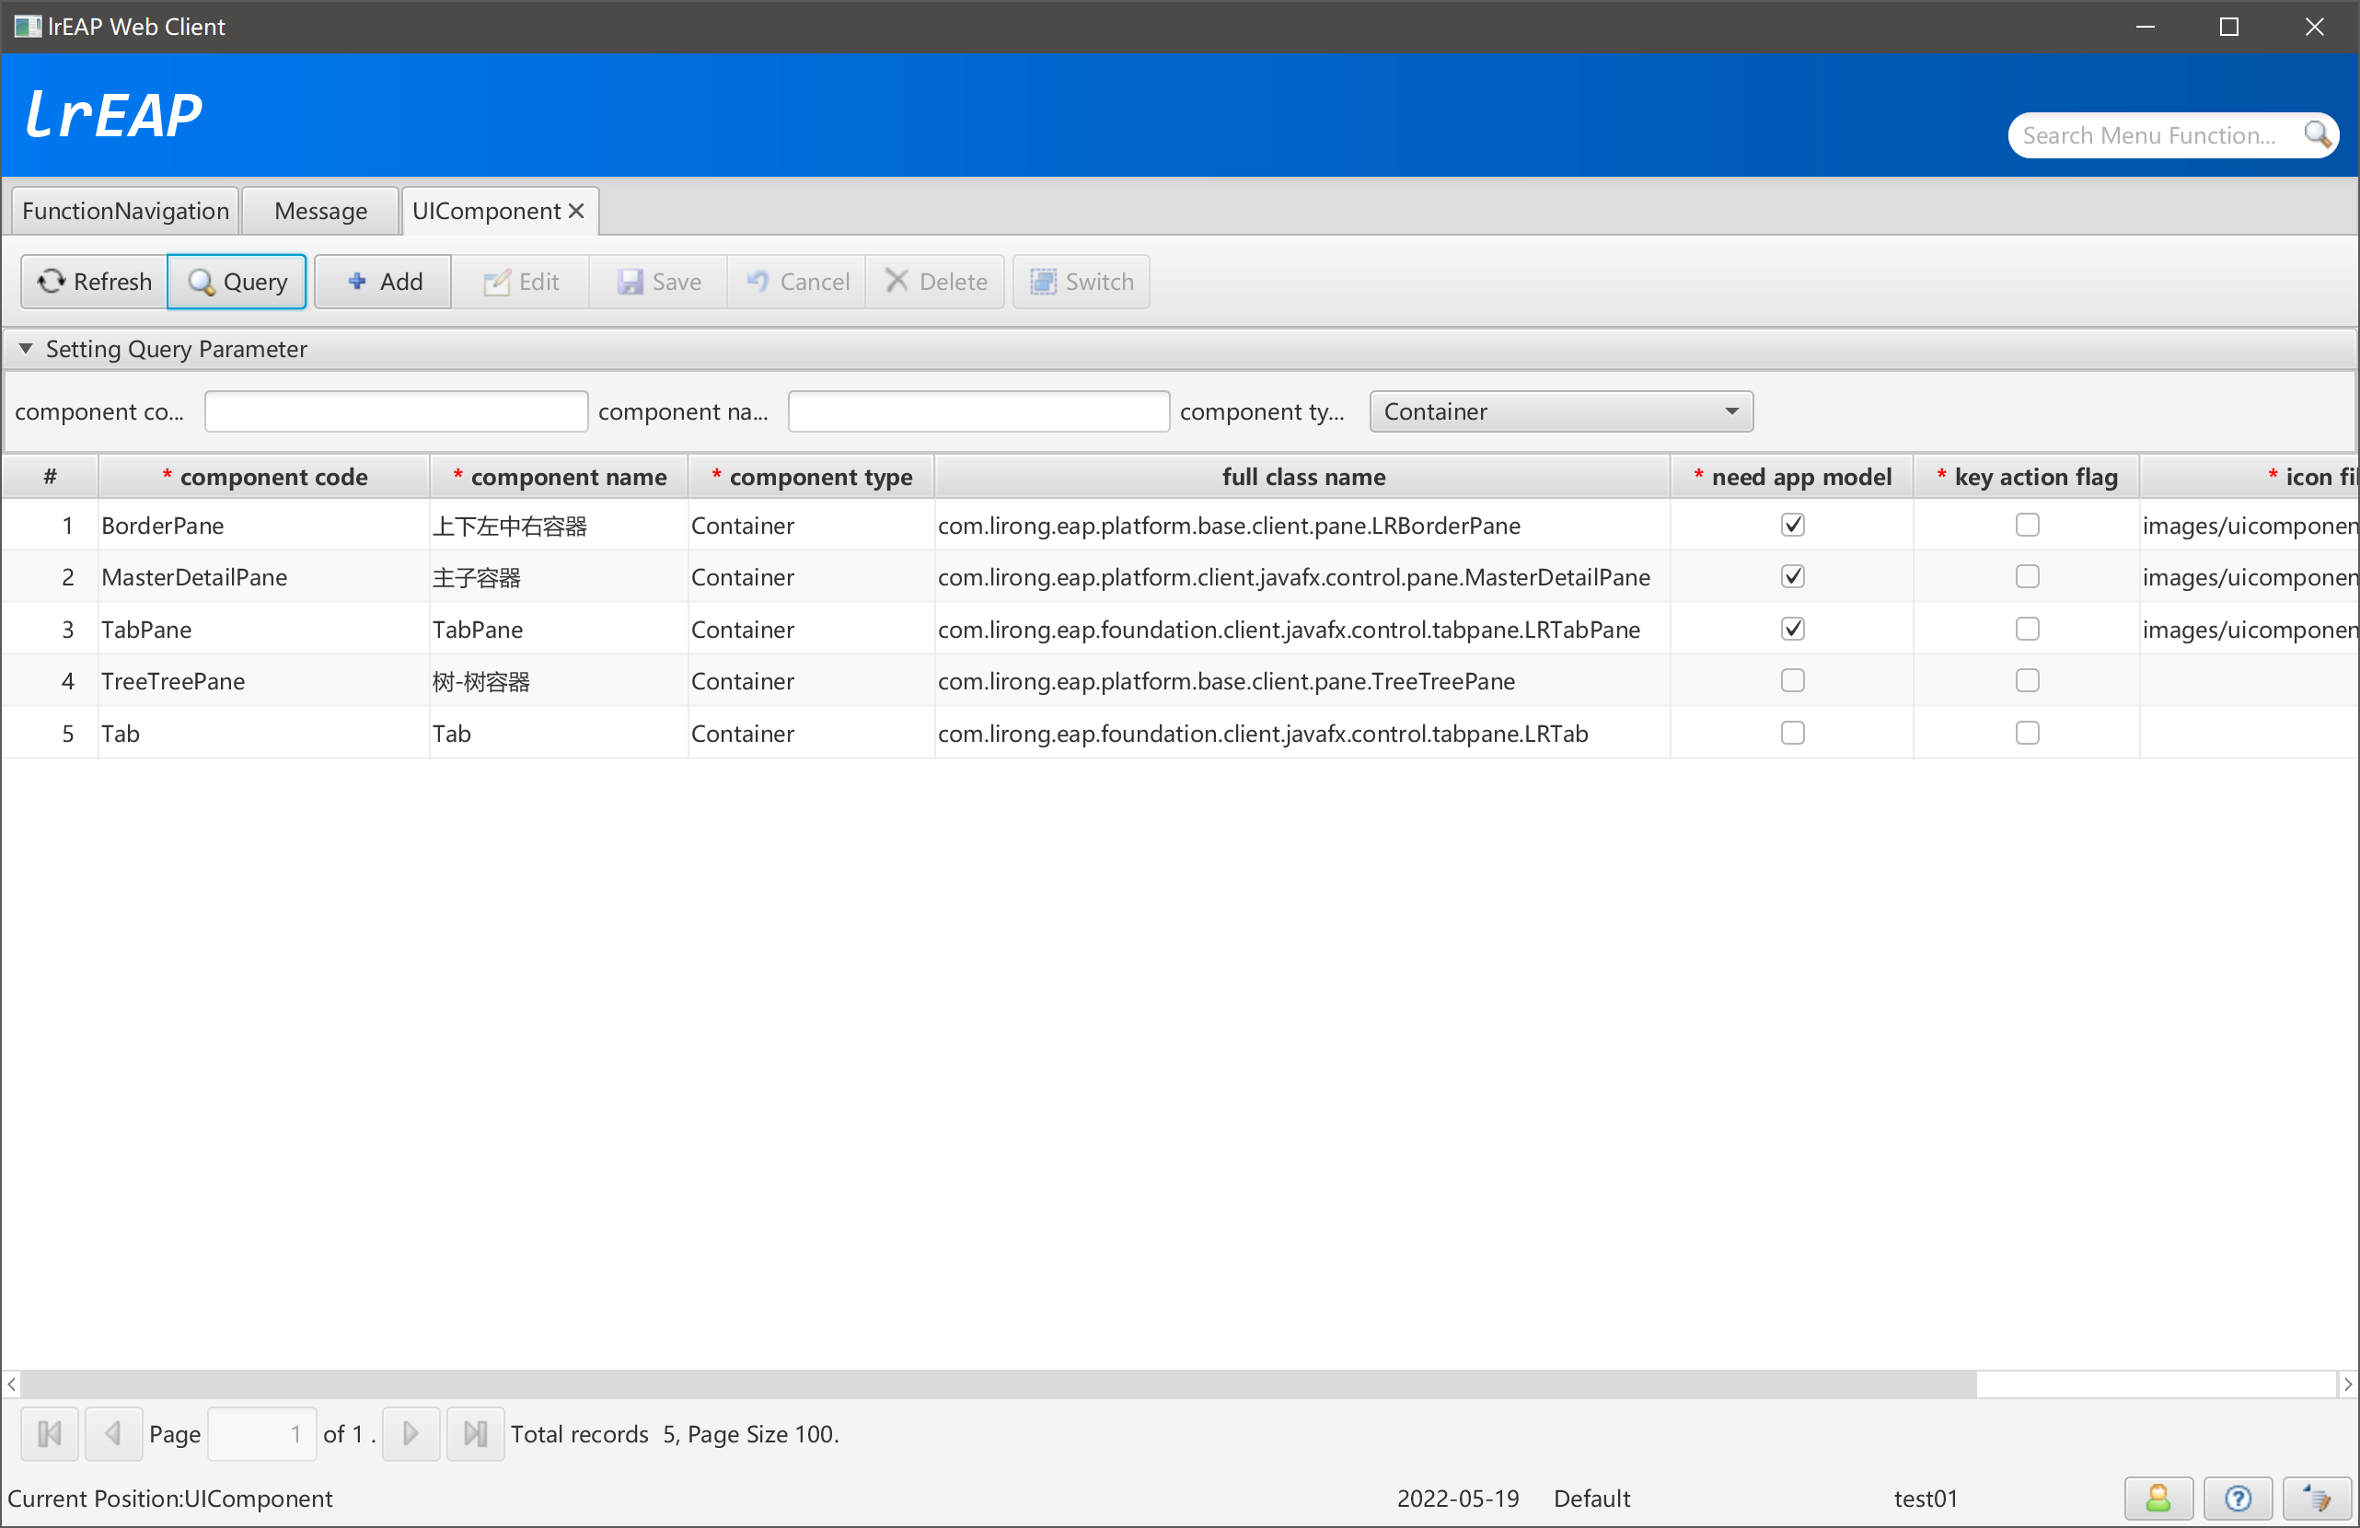2360x1528 pixels.
Task: Add a new UI component record
Action: click(384, 282)
